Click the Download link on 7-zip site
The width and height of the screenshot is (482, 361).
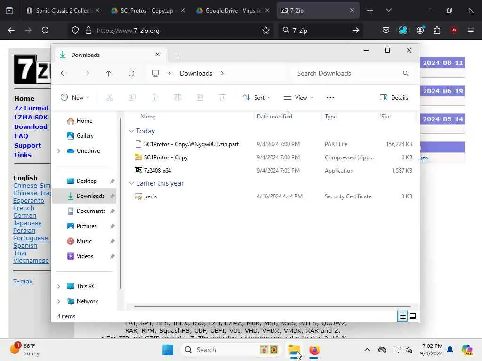pos(31,127)
